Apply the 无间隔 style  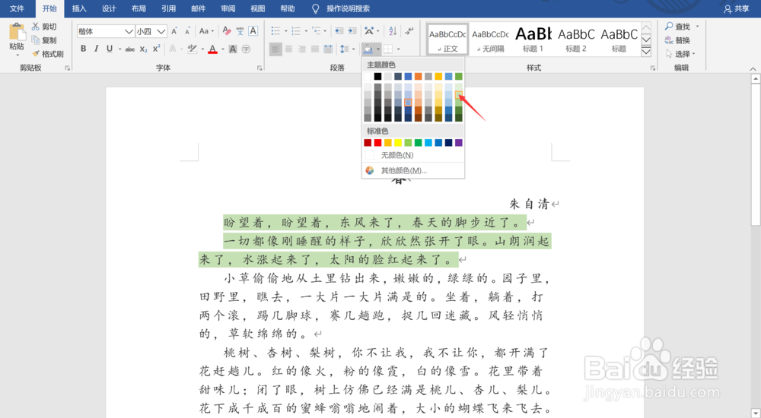click(x=491, y=40)
